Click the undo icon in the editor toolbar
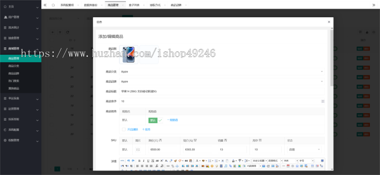This screenshot has width=380, height=175. click(x=128, y=161)
